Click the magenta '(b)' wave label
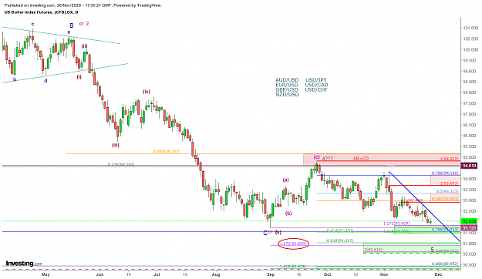This screenshot has width=482, height=279. (x=288, y=213)
